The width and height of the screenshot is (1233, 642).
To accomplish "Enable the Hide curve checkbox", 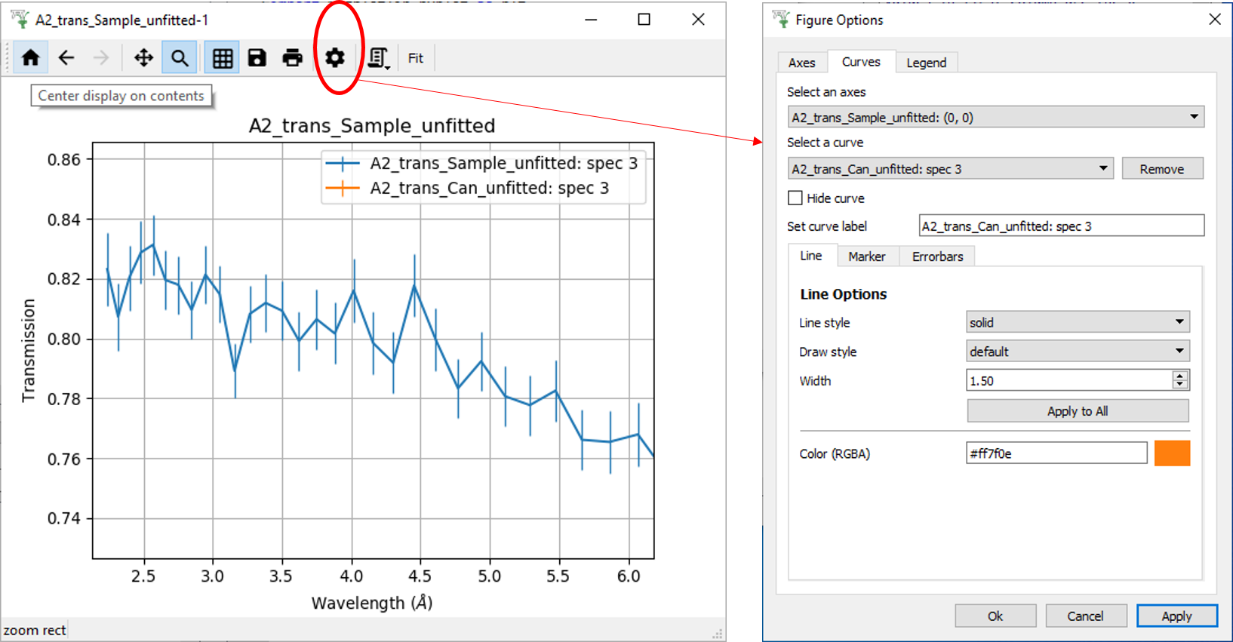I will [x=795, y=198].
